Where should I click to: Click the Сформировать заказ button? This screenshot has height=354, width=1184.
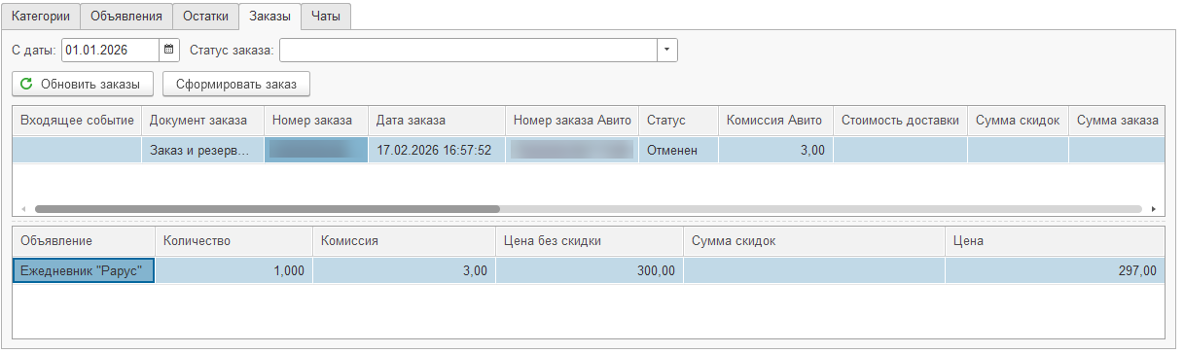click(235, 85)
